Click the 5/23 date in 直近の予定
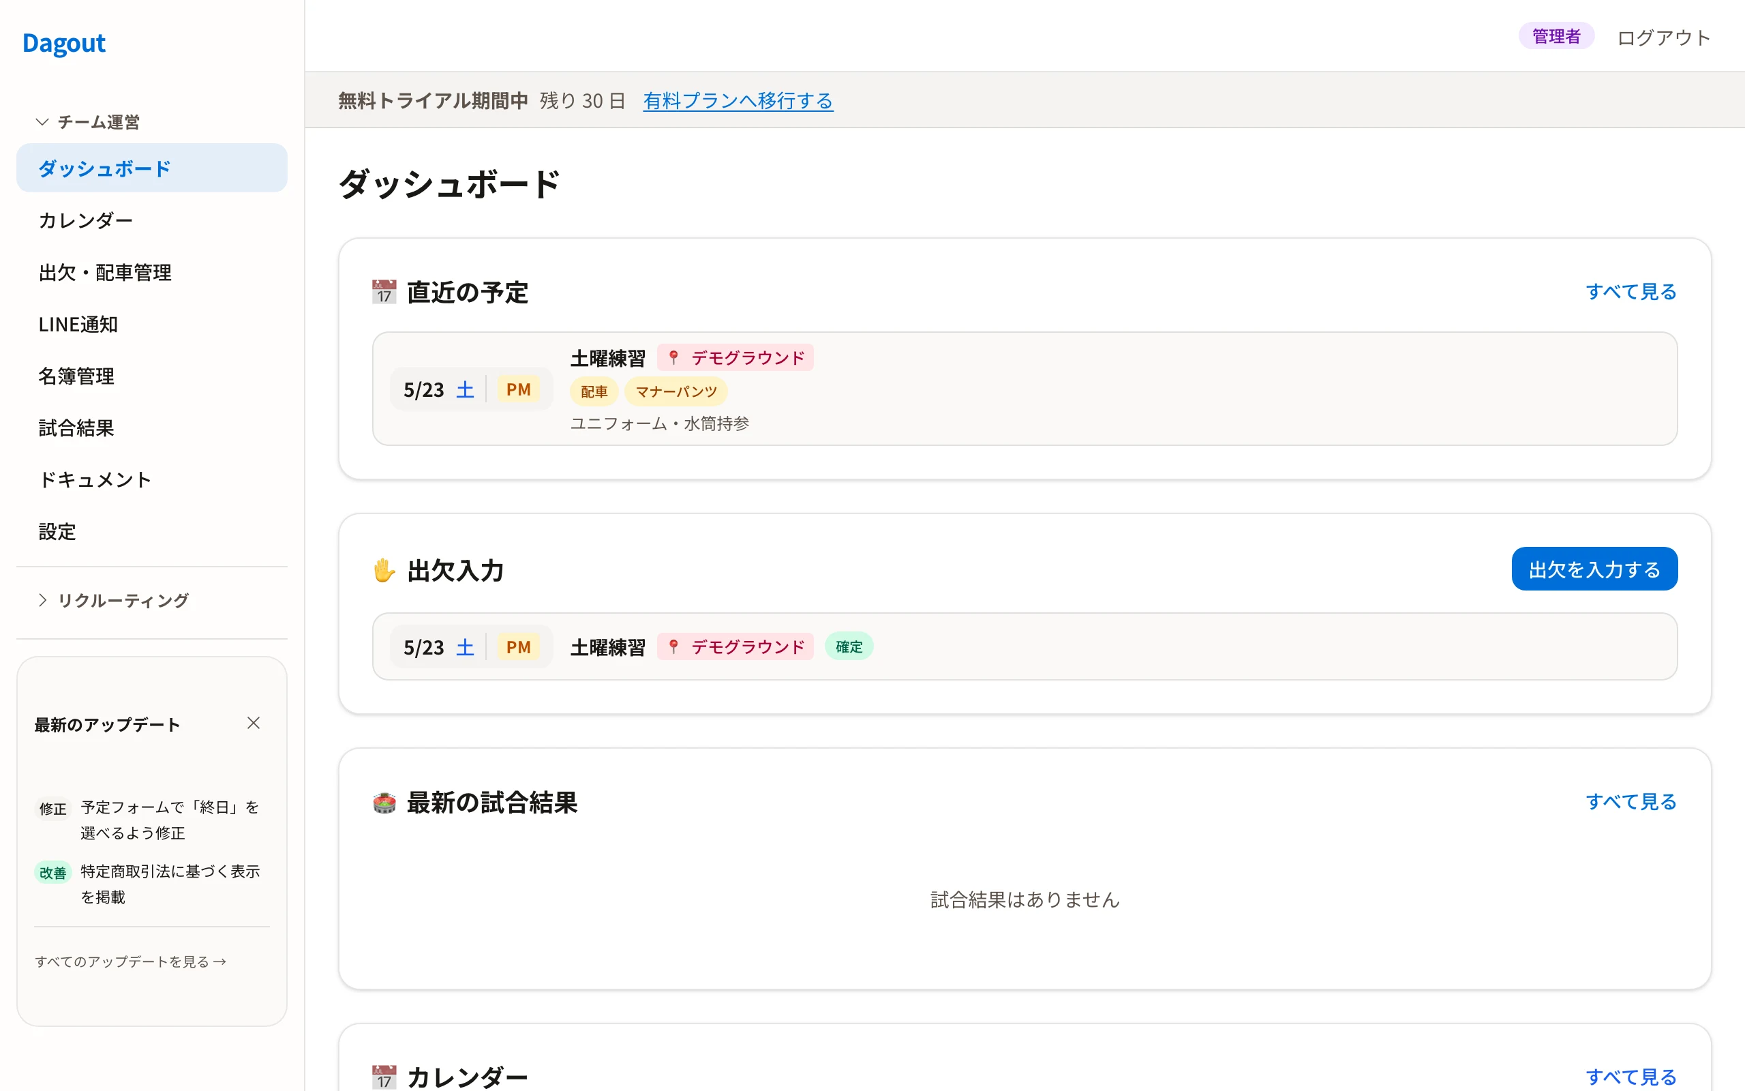 click(424, 389)
